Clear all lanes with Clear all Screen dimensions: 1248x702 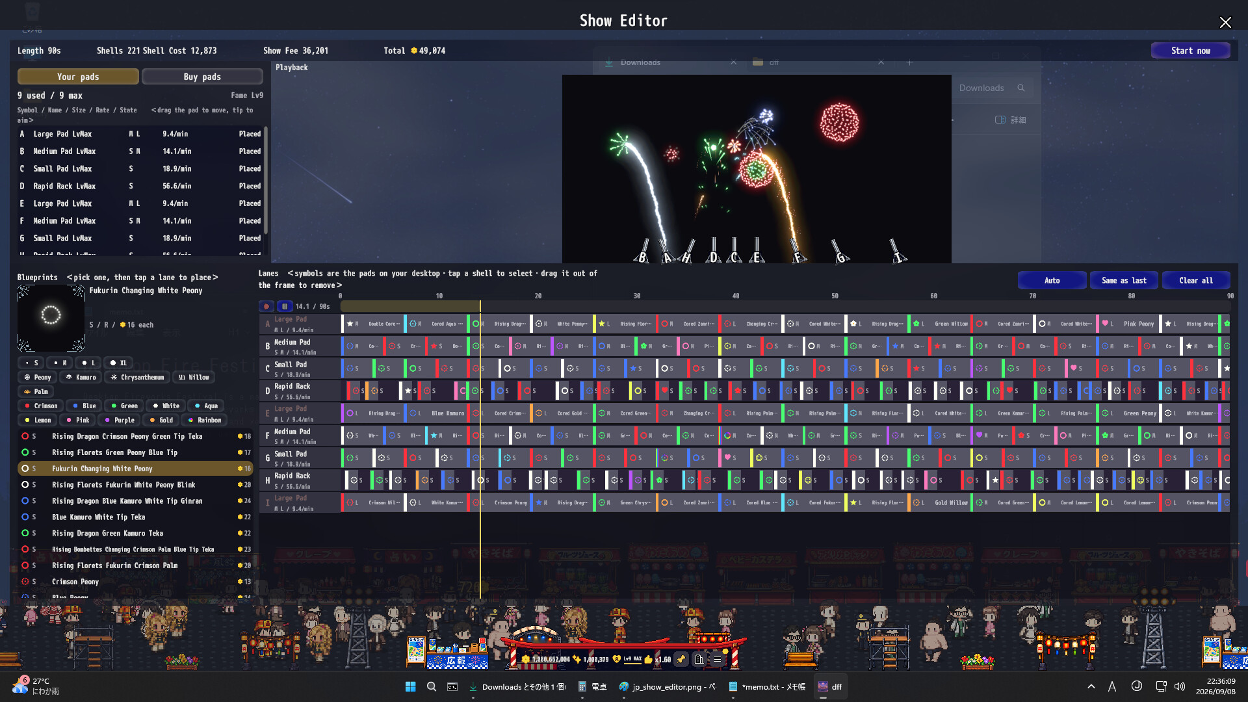pos(1196,280)
